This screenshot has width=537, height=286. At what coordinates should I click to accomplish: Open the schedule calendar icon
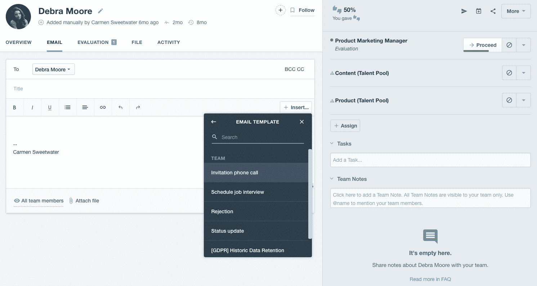tap(478, 11)
